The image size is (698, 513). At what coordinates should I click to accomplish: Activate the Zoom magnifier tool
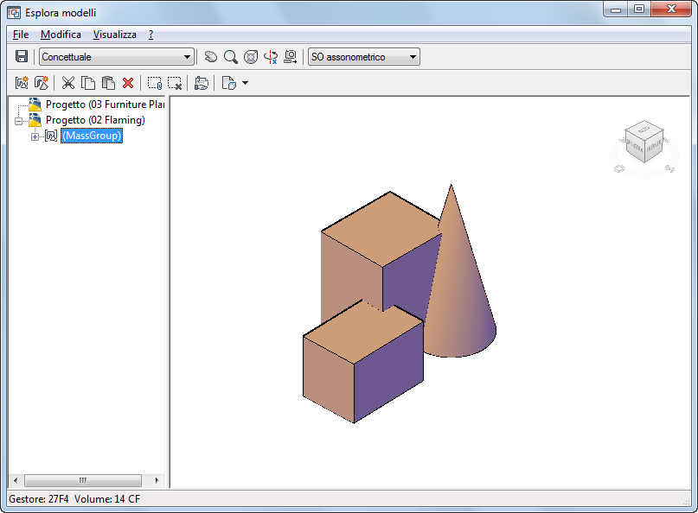point(231,57)
